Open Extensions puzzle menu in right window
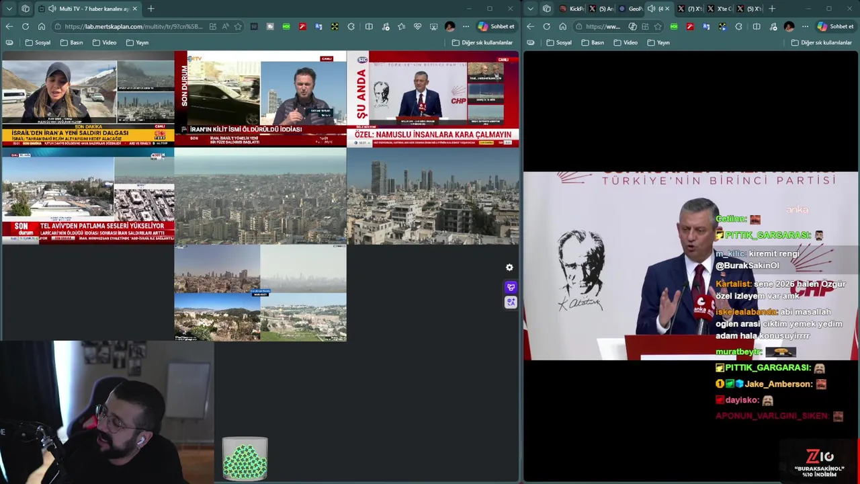The width and height of the screenshot is (860, 484). pos(738,26)
